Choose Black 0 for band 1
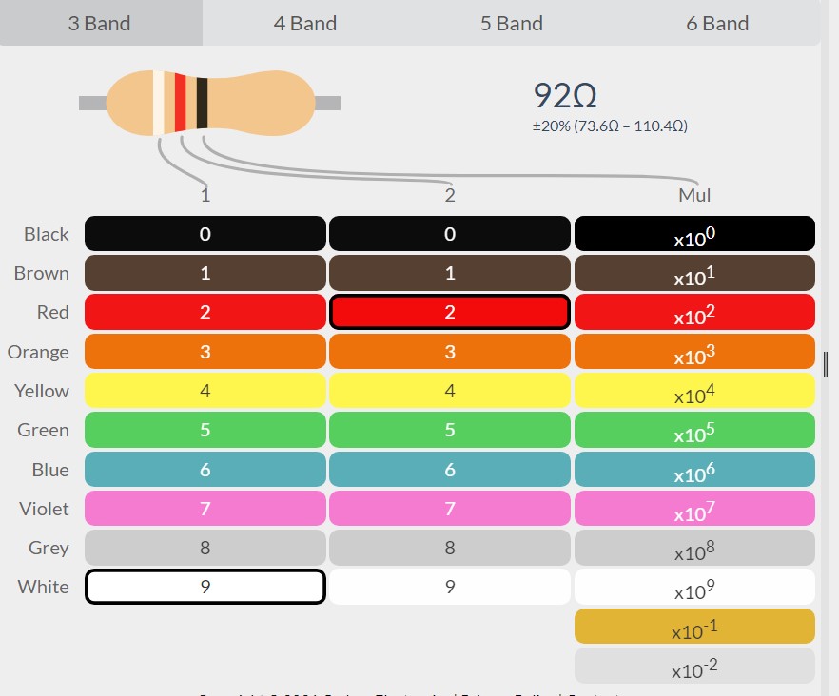839x696 pixels. coord(205,233)
